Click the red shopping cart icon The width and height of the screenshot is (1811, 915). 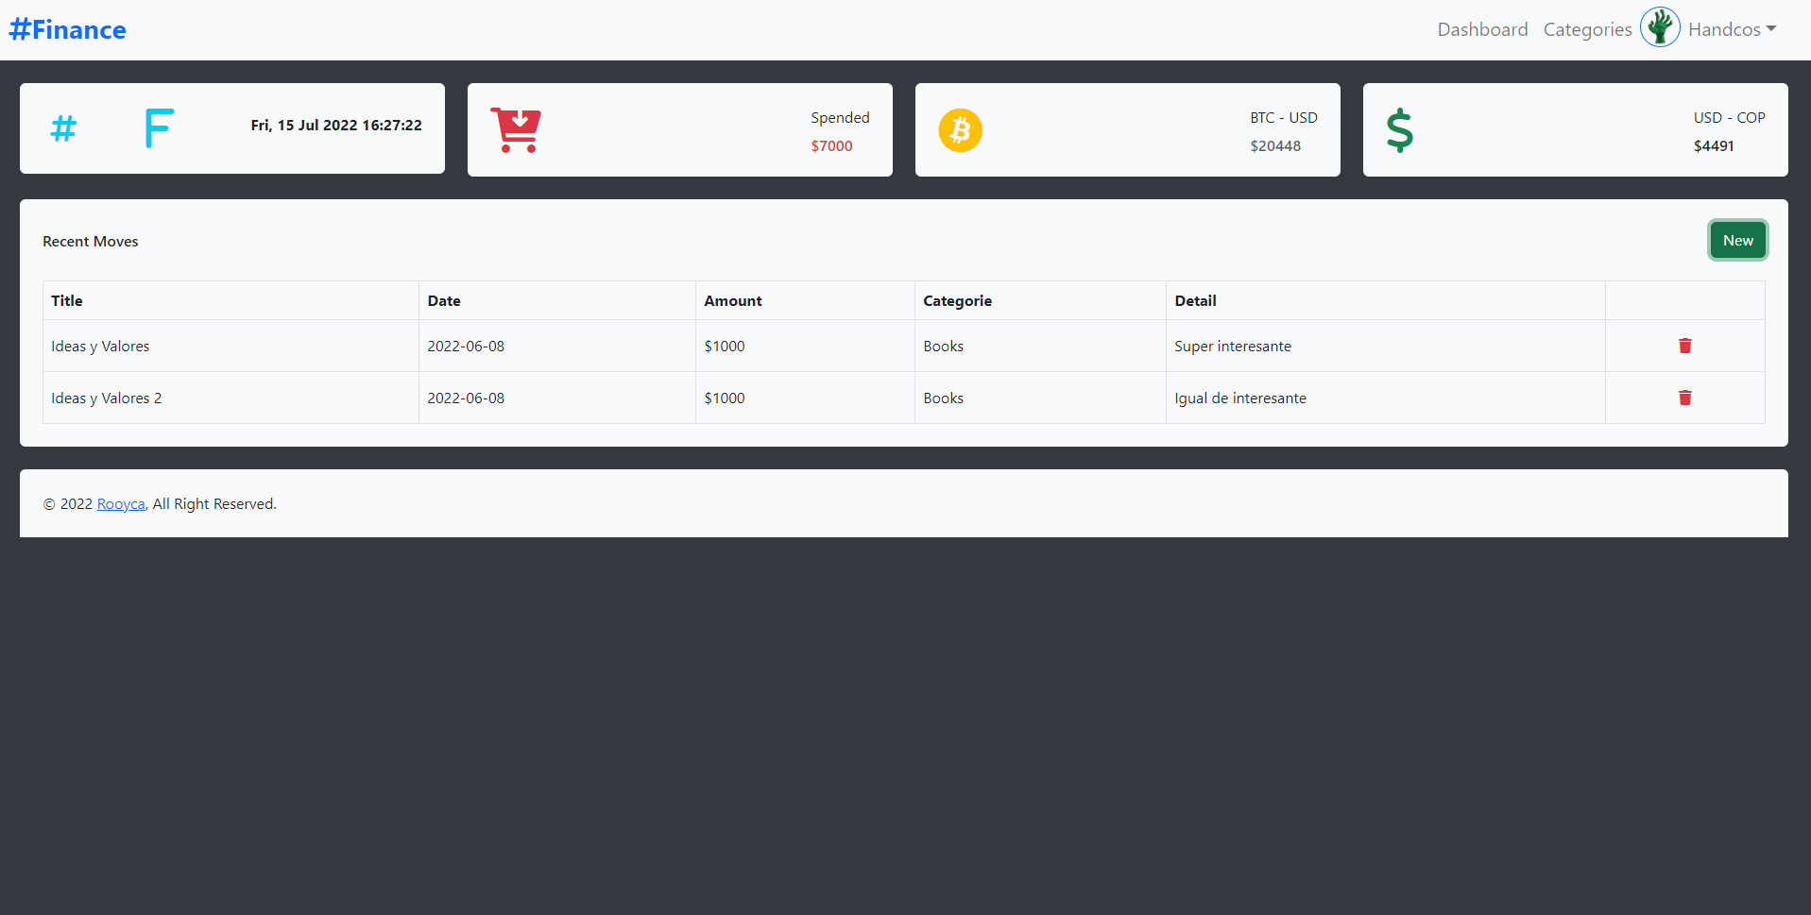click(x=516, y=130)
